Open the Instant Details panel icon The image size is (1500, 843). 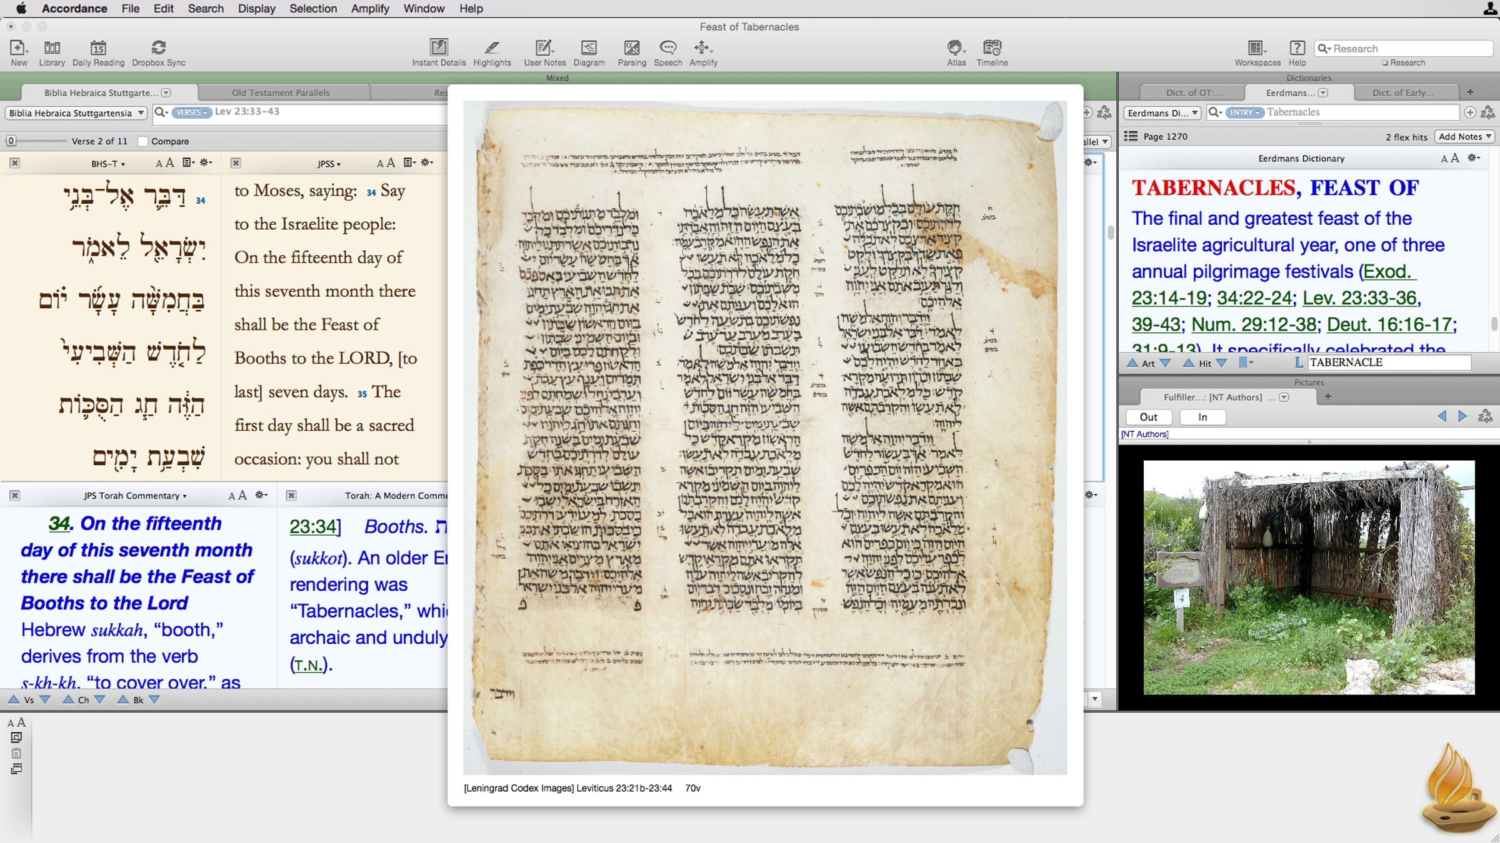(439, 48)
